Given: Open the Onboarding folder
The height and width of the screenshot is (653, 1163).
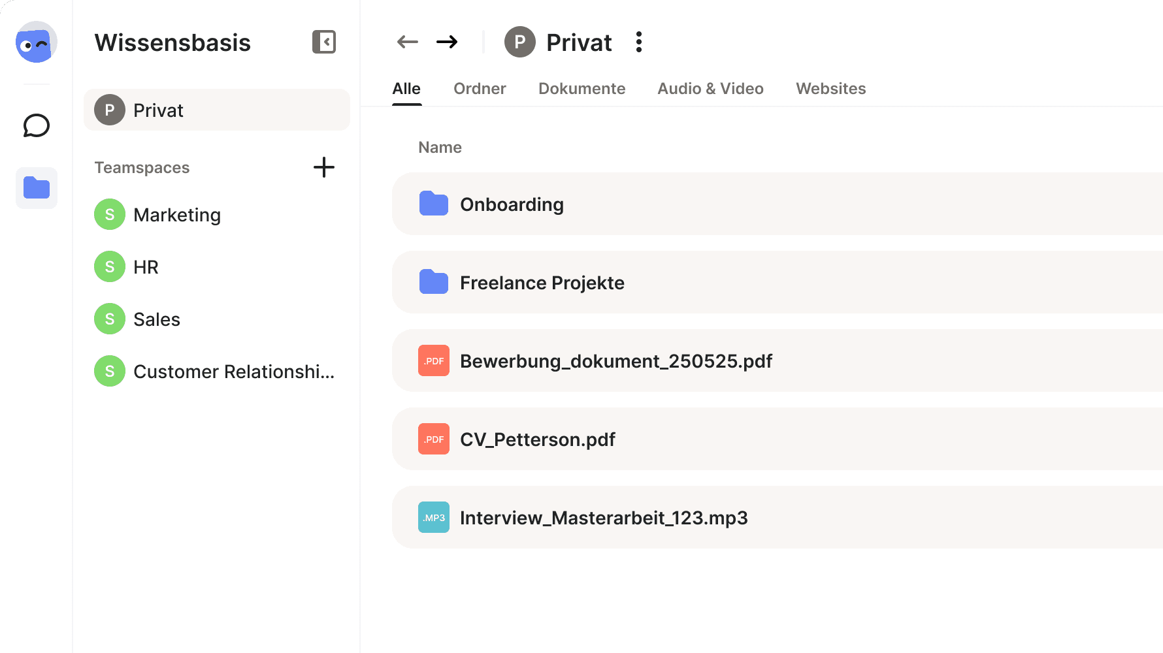Looking at the screenshot, I should 778,204.
